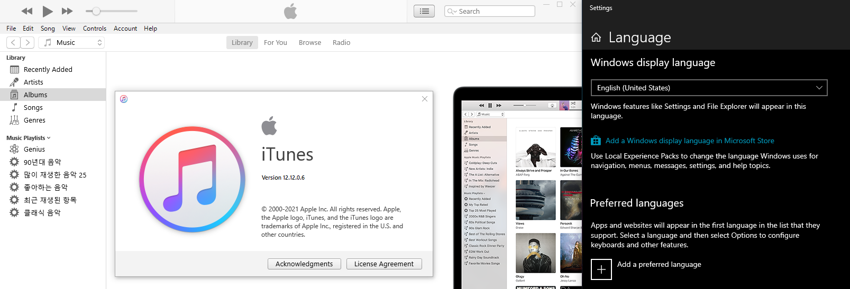Click the Genius atom icon
Image resolution: width=850 pixels, height=289 pixels.
tap(14, 149)
